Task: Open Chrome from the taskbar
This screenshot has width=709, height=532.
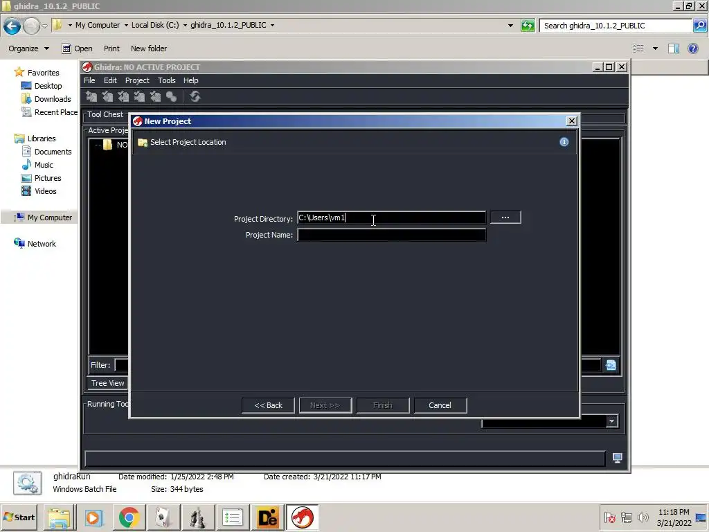Action: pyautogui.click(x=129, y=517)
